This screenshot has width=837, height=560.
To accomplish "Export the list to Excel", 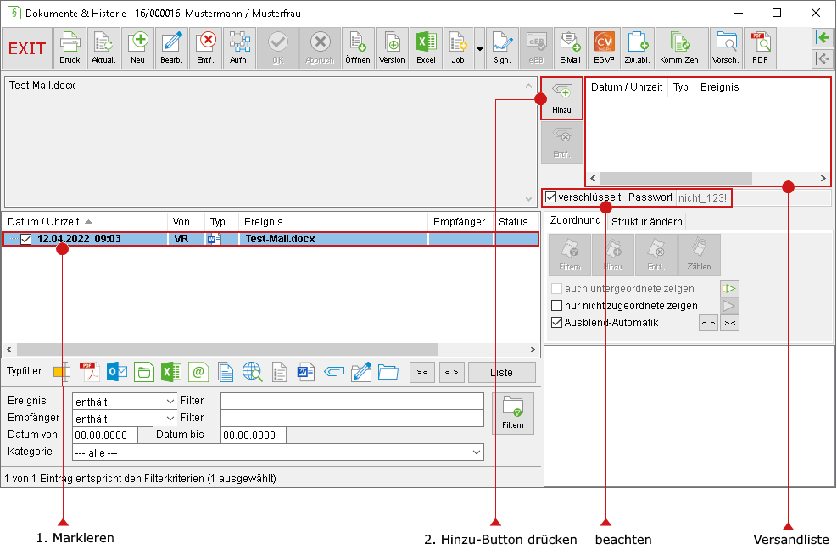I will 426,48.
